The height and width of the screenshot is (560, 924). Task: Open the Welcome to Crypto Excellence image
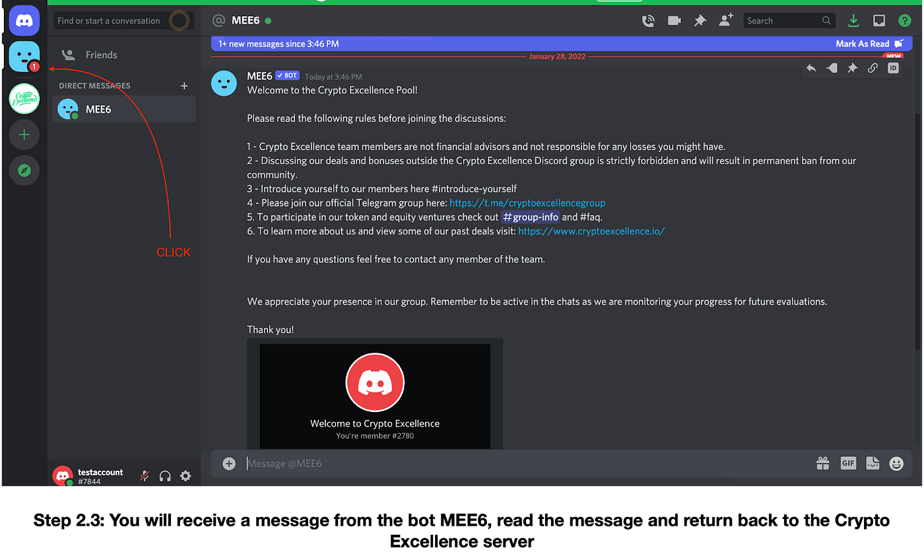coord(375,396)
